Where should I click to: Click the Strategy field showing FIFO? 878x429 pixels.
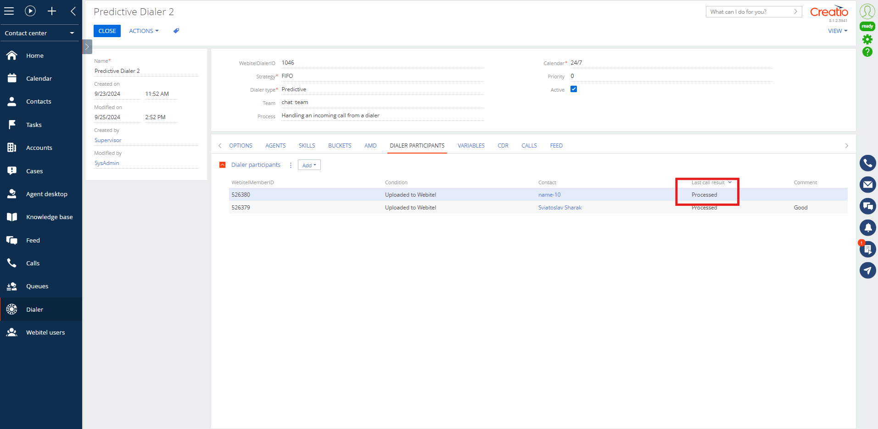(x=382, y=76)
